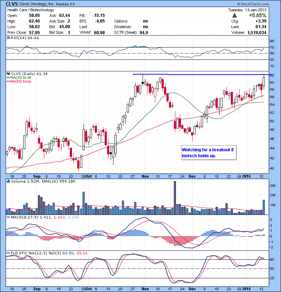Click the 3M volume axis label
The height and width of the screenshot is (292, 281).
[273, 185]
